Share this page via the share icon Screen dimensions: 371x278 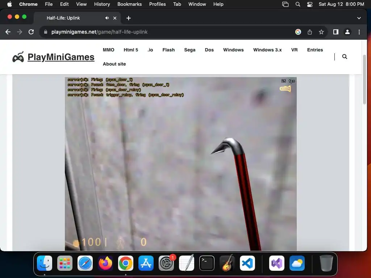click(310, 32)
